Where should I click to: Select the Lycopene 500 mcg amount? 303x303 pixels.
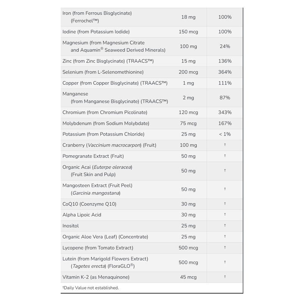click(188, 248)
